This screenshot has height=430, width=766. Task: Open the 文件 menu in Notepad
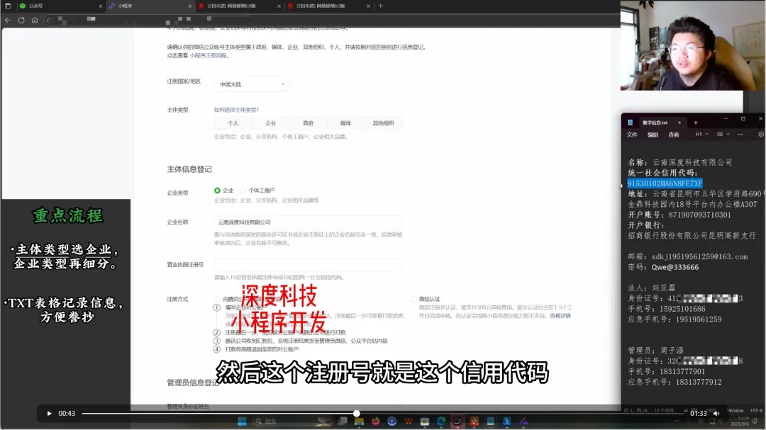click(633, 135)
